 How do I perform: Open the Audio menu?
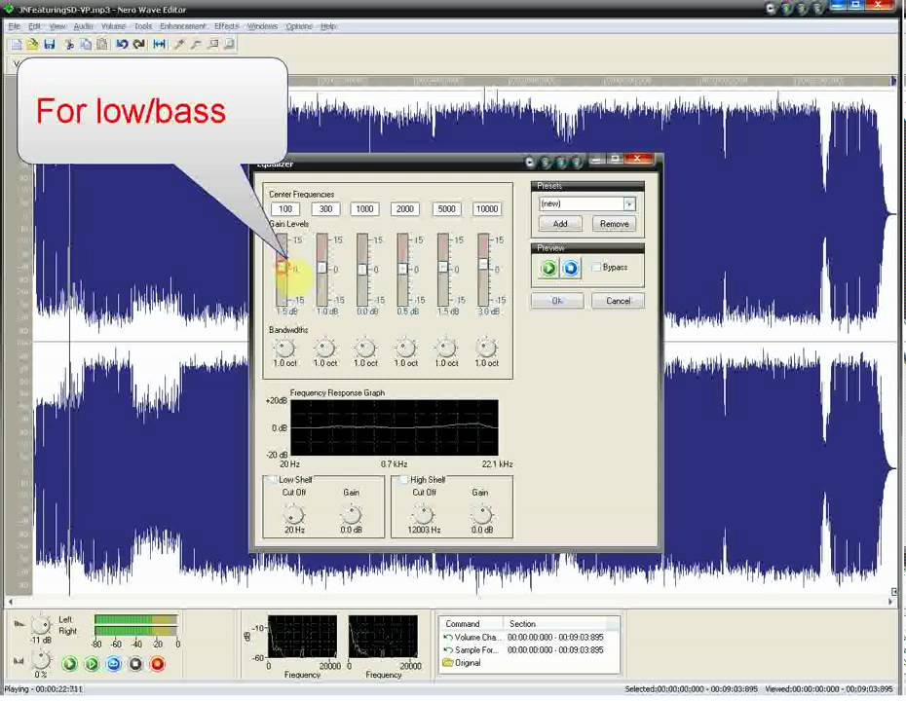pos(83,26)
